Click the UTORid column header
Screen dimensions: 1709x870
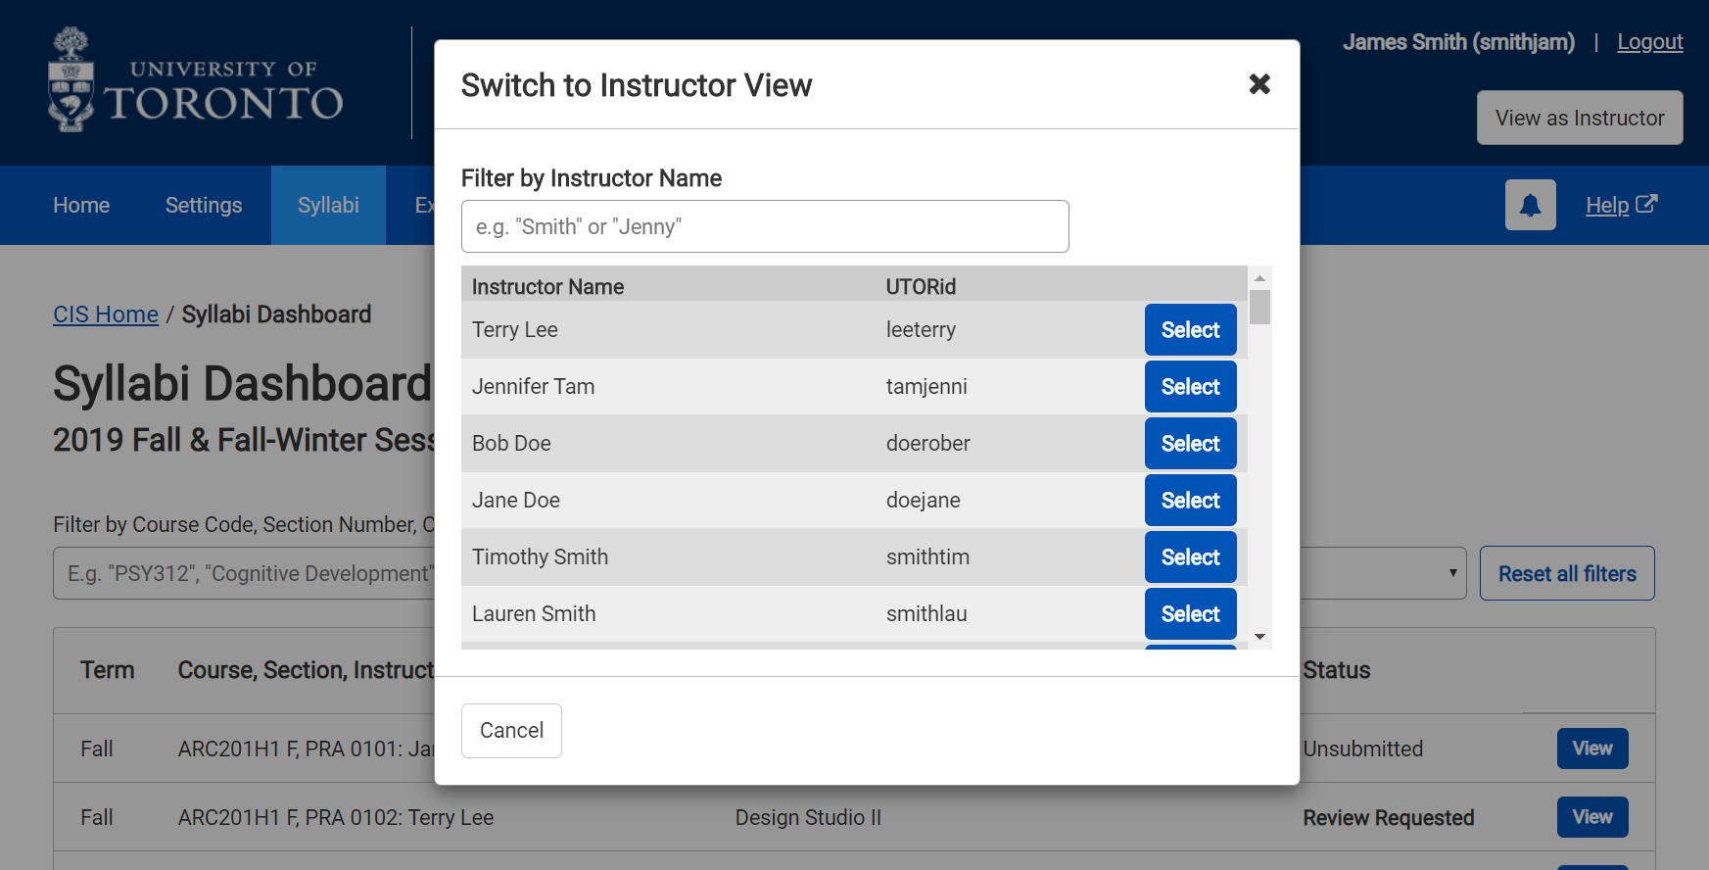tap(921, 287)
